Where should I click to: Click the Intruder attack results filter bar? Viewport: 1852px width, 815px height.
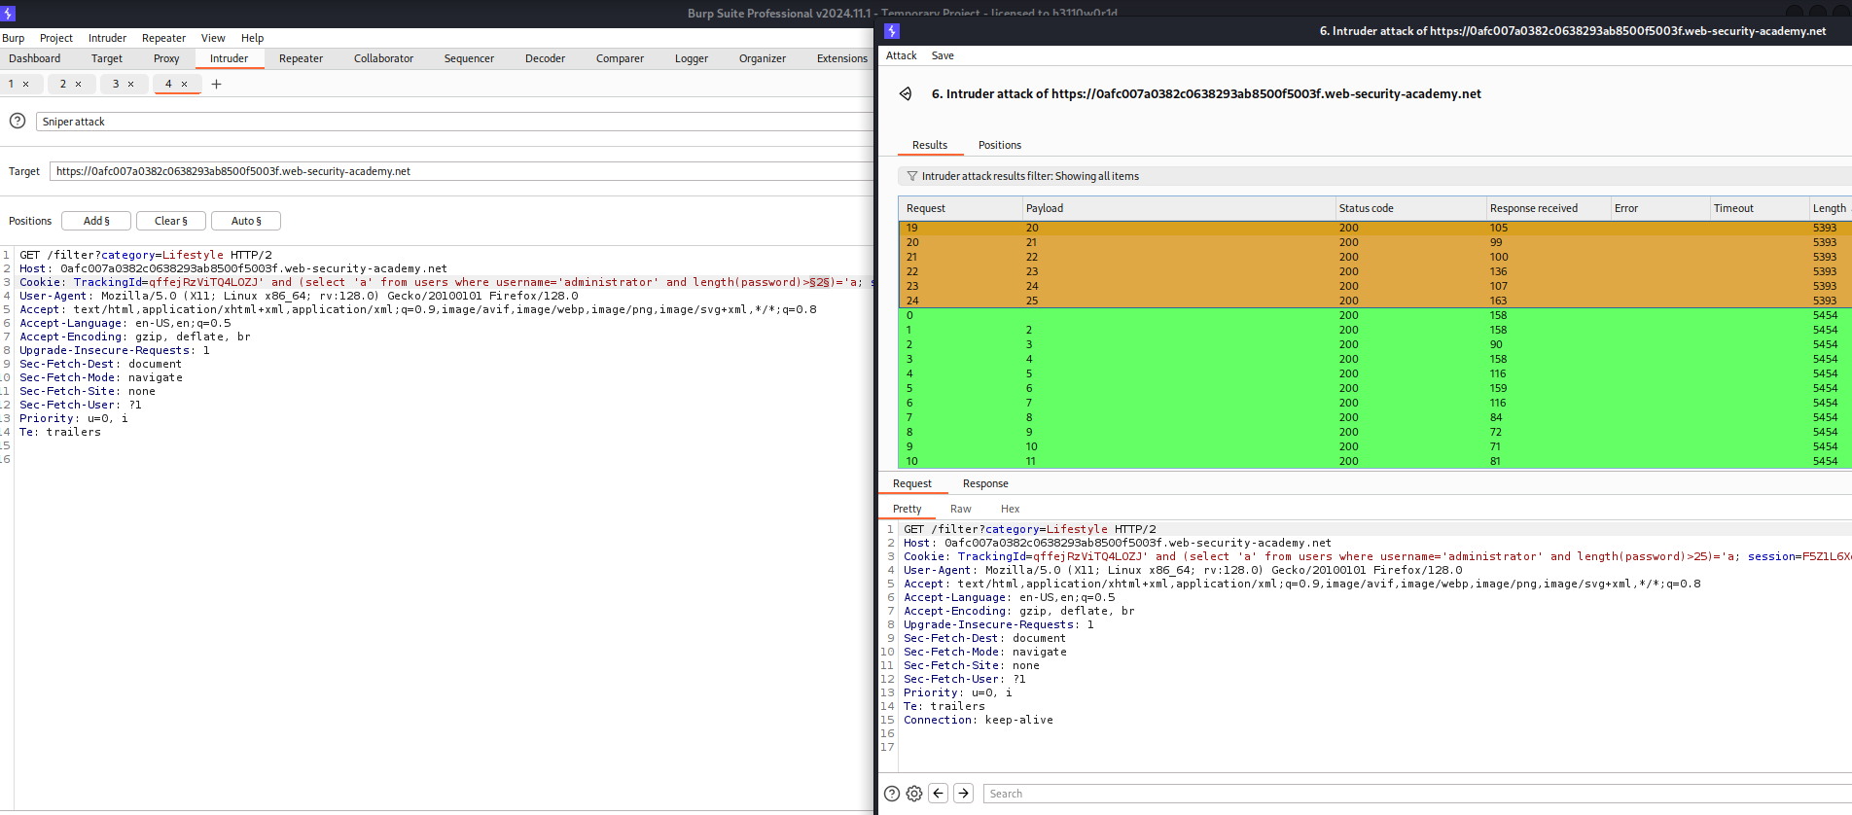[x=1374, y=176]
